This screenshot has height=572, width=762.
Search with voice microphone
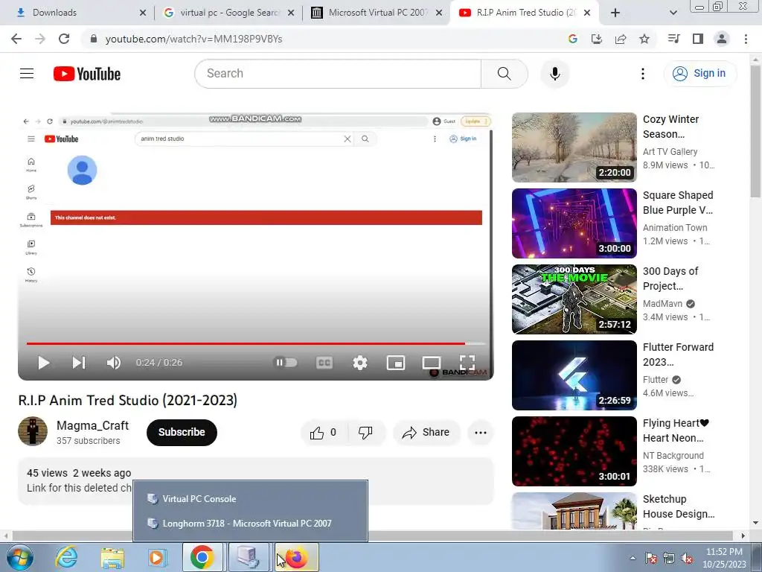555,74
